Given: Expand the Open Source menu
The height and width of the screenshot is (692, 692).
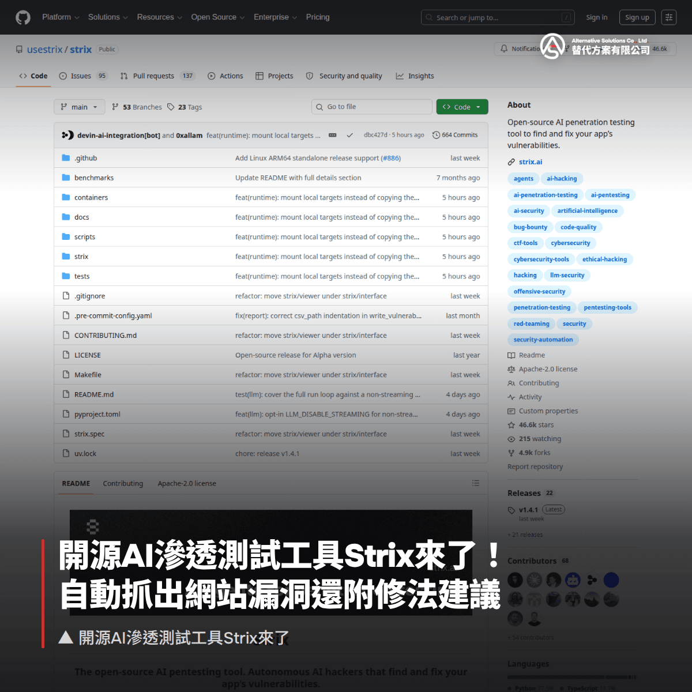Looking at the screenshot, I should (x=217, y=17).
